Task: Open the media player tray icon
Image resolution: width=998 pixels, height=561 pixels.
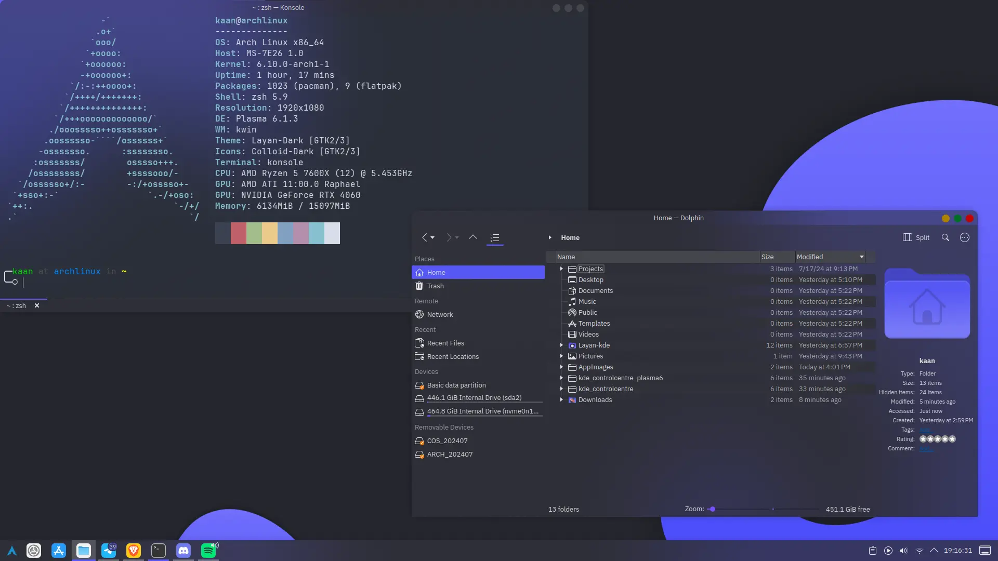Action: (888, 551)
